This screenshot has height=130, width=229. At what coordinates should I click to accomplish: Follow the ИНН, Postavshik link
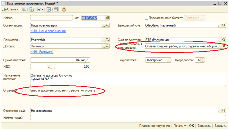(42, 52)
